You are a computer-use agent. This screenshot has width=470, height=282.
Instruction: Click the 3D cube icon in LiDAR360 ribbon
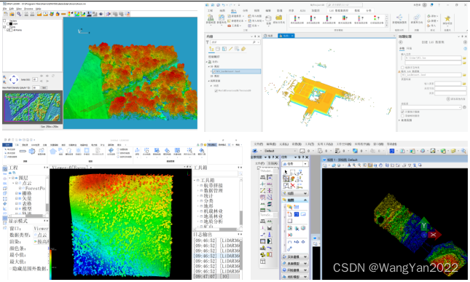(32, 152)
